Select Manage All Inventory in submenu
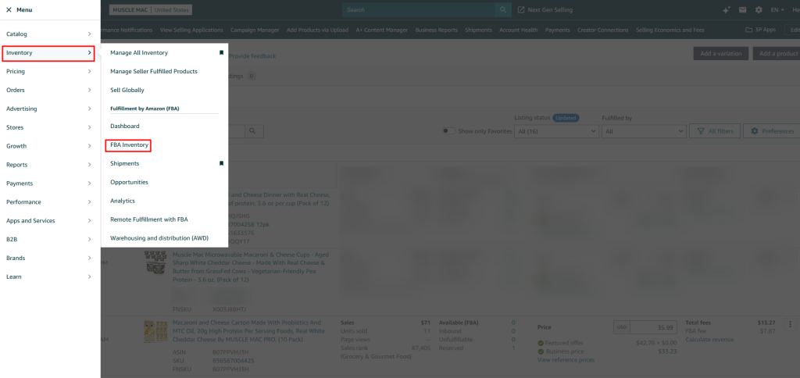This screenshot has width=800, height=378. click(139, 53)
